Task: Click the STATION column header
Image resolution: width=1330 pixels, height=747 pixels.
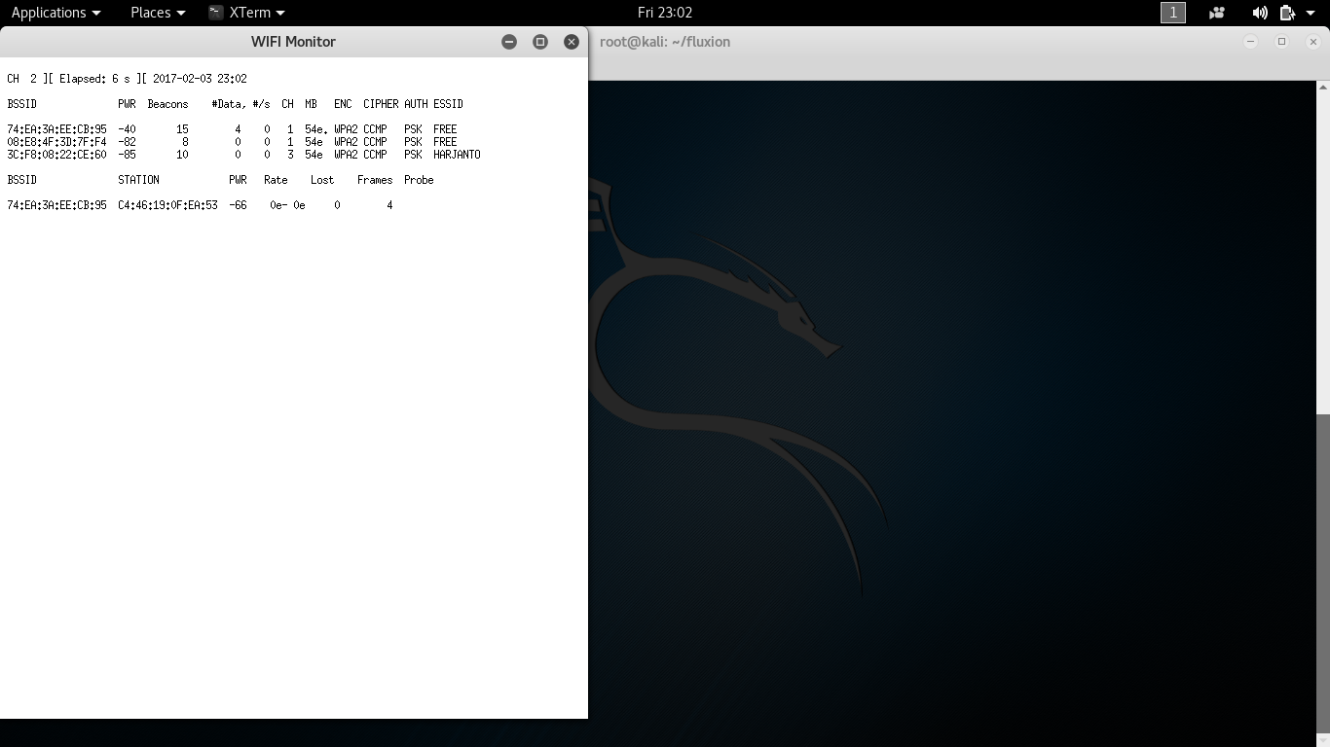Action: (138, 180)
